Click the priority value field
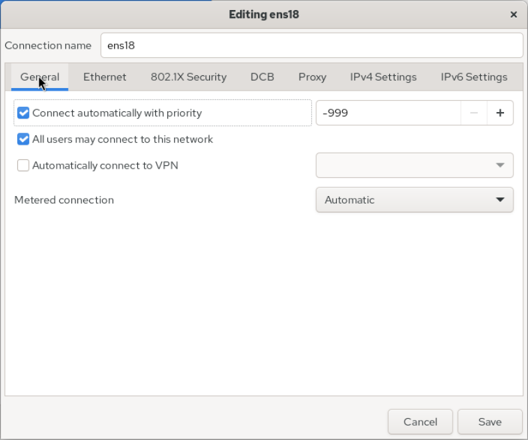 click(x=388, y=113)
